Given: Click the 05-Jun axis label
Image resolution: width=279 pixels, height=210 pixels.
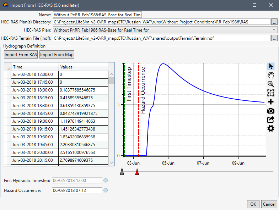Looking at the screenshot, I should 168,163.
